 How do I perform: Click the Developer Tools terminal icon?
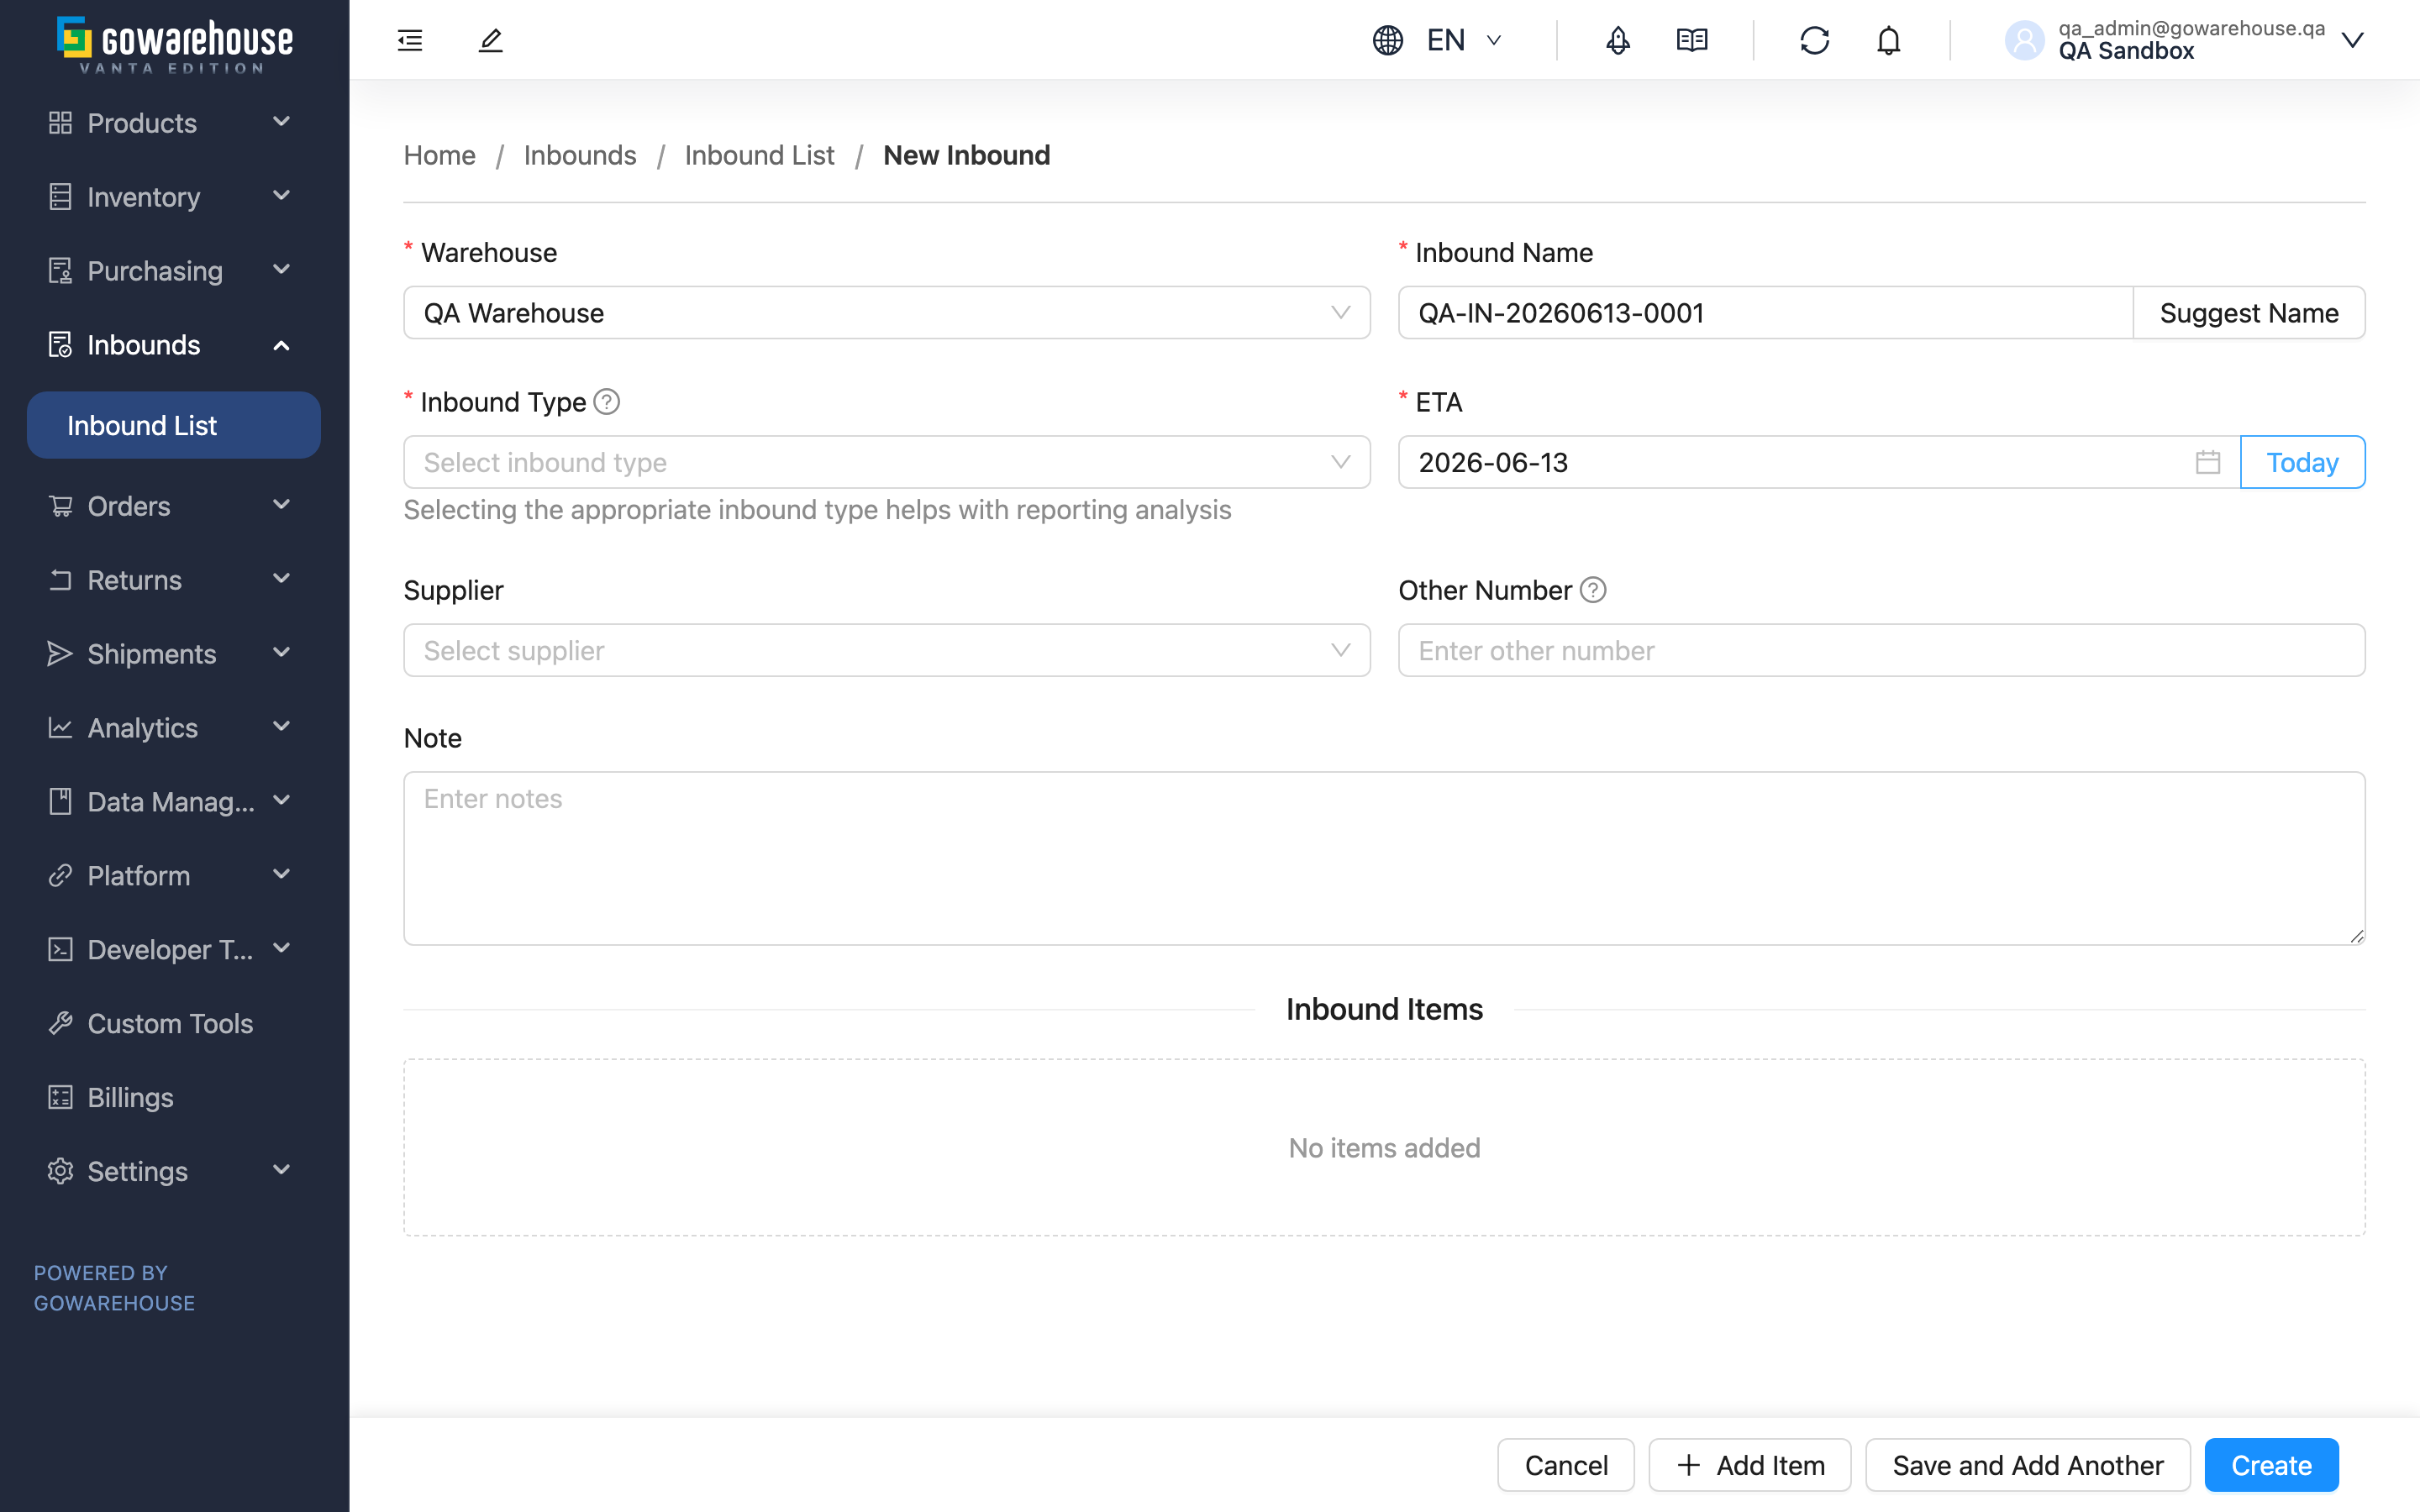pyautogui.click(x=60, y=950)
